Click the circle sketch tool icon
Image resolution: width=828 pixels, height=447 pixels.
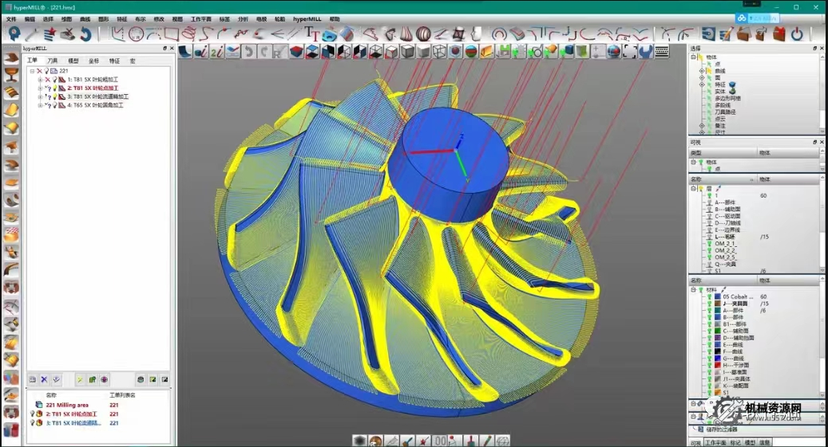pos(136,34)
